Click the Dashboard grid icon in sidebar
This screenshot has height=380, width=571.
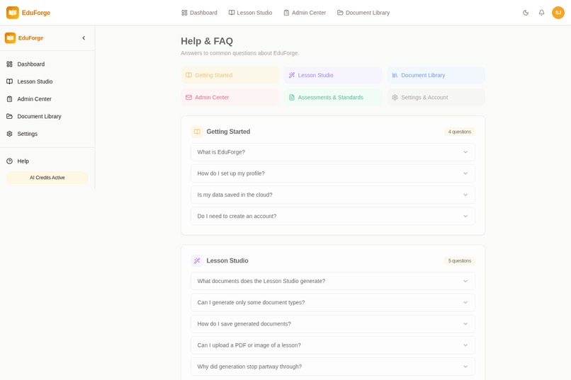pyautogui.click(x=9, y=64)
